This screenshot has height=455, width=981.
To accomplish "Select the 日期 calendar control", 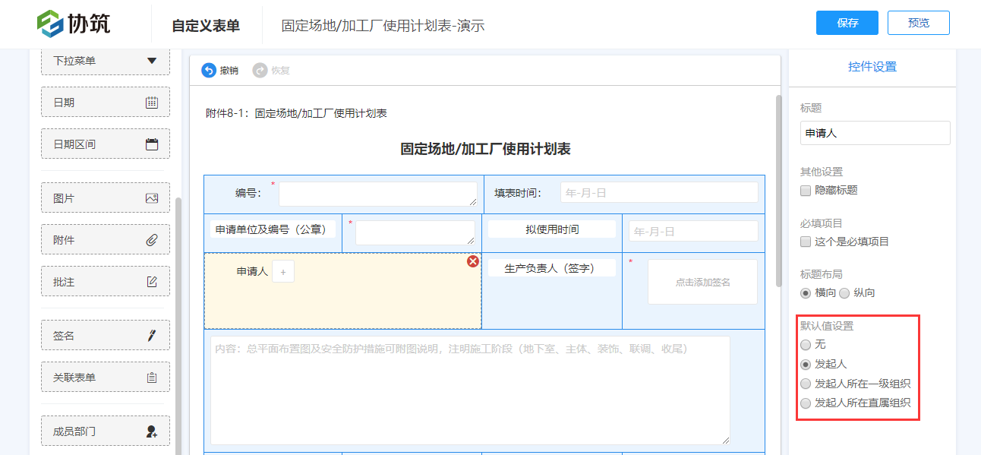I will coord(105,102).
